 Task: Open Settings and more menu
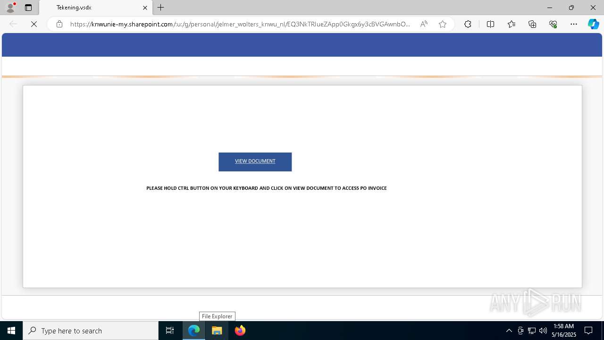(x=574, y=24)
